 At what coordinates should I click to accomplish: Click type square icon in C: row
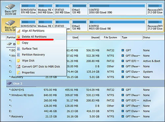(x=123, y=72)
